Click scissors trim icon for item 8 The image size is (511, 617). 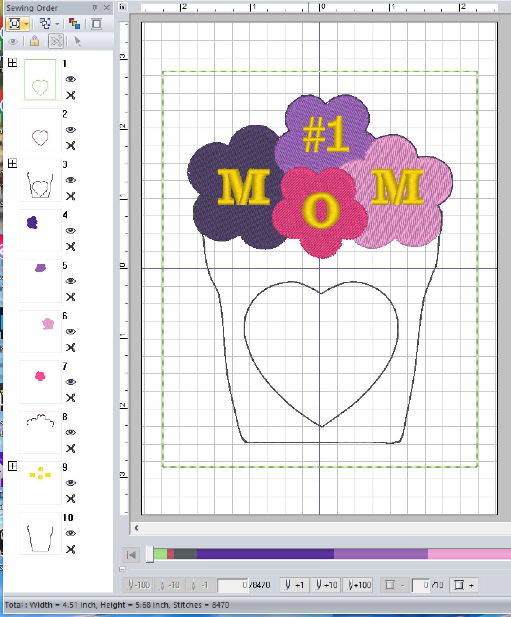click(x=71, y=448)
